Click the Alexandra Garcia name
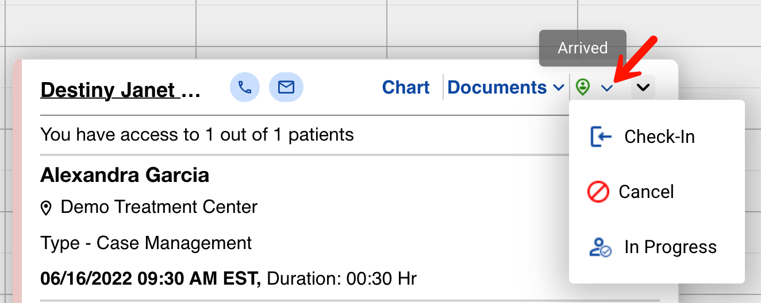Screen dimensions: 761x303 pos(125,175)
